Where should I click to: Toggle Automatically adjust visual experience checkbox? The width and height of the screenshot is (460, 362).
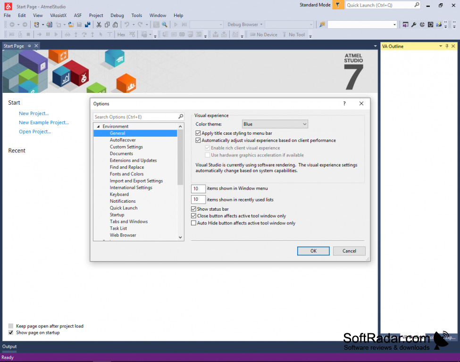198,140
